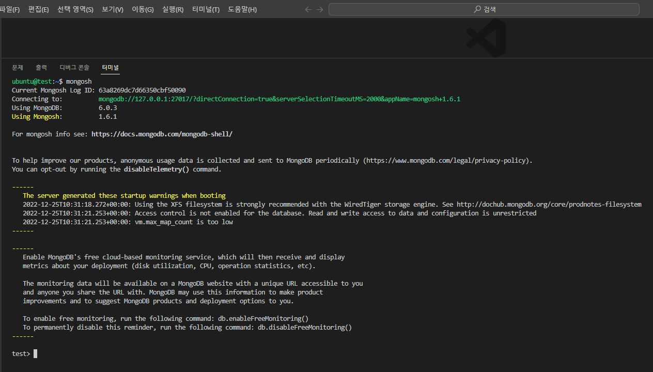Click the Mongosh Log ID value
Screen dimensions: 653x372
142,90
